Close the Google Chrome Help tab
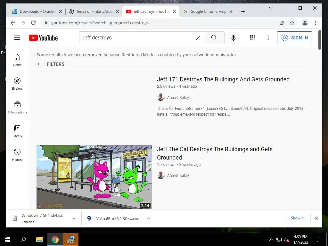This screenshot has height=246, width=328. 231,12
